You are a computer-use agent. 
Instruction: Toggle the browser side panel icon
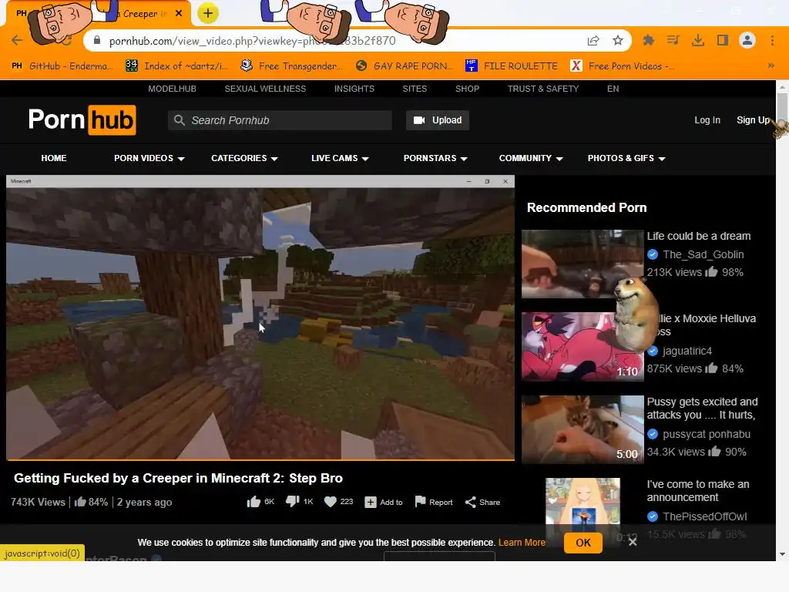click(x=723, y=40)
